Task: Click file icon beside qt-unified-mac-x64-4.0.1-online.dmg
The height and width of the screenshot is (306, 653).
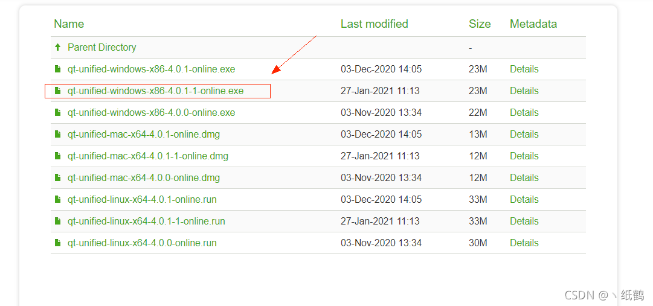Action: tap(58, 134)
